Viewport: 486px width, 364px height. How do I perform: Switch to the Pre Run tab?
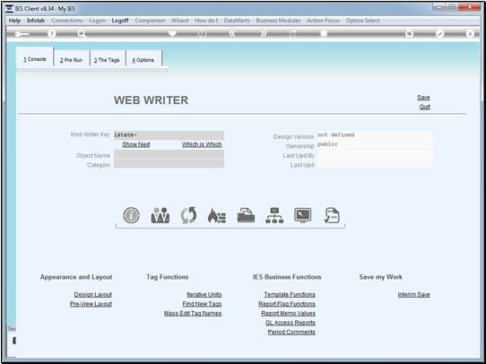(x=72, y=60)
